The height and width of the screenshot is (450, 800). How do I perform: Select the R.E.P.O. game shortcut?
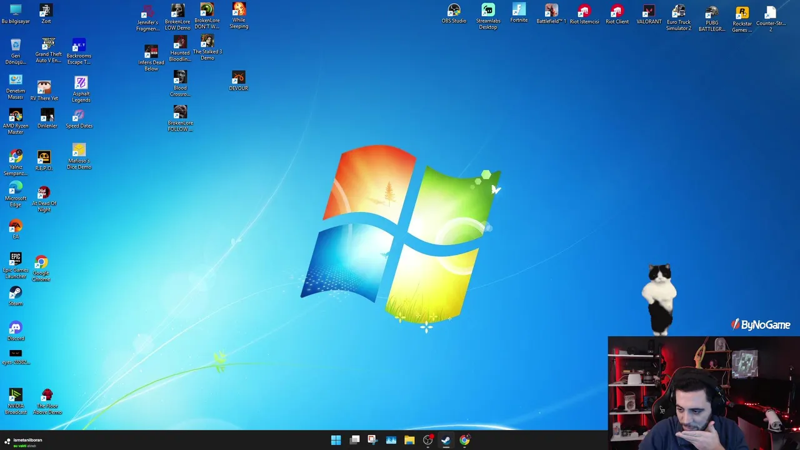tap(44, 161)
